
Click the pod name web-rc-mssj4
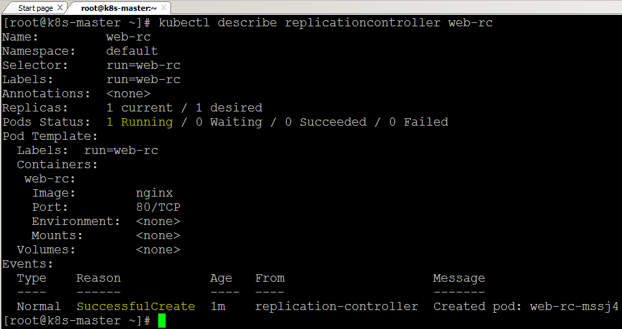tap(574, 307)
